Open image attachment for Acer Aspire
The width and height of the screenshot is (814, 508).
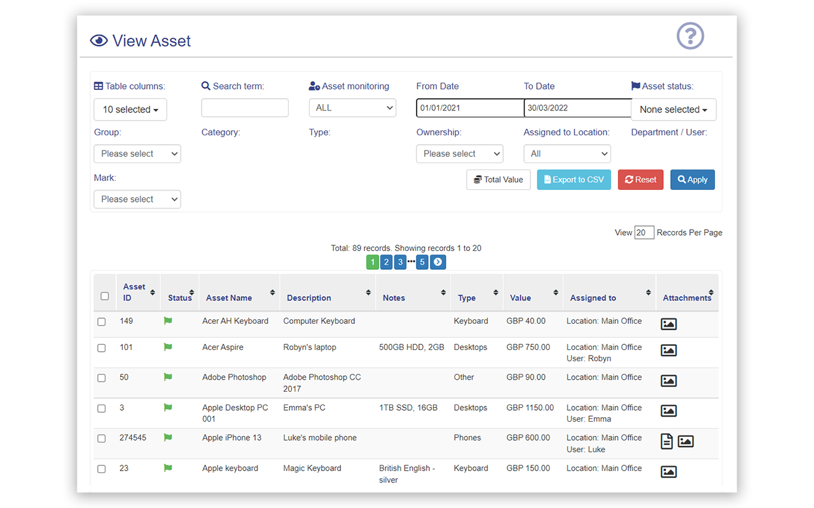click(x=668, y=351)
